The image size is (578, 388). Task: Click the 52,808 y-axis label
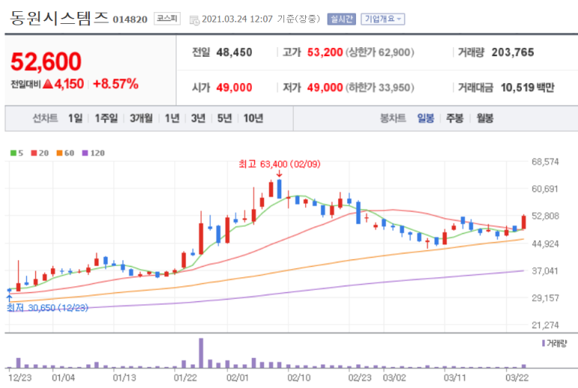(545, 216)
